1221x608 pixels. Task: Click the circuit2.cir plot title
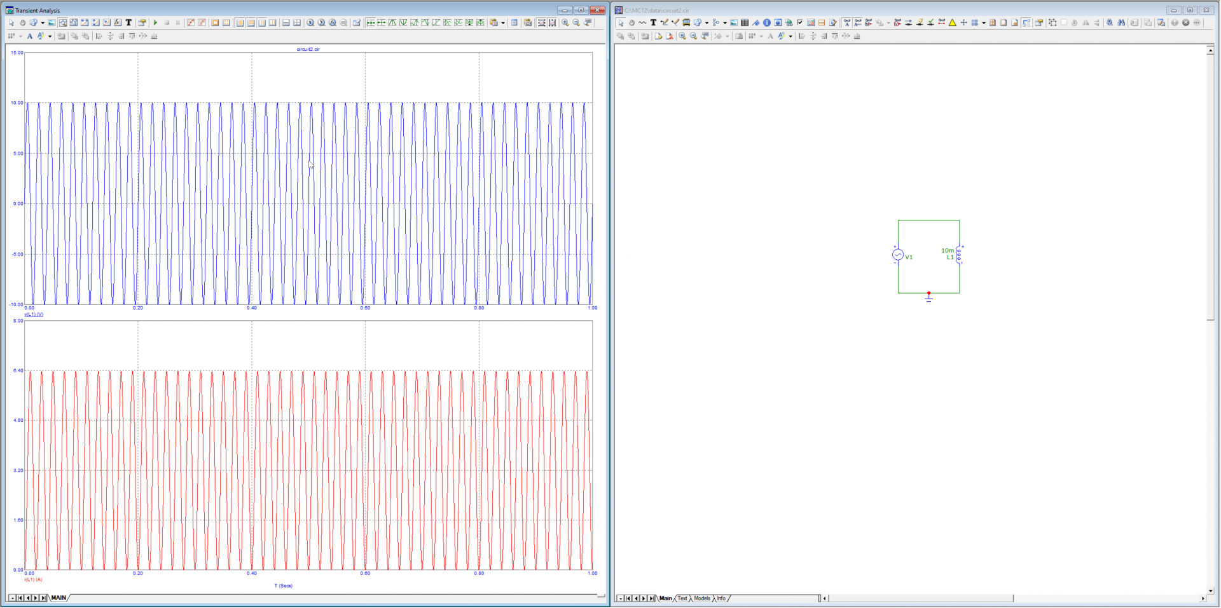[x=308, y=49]
